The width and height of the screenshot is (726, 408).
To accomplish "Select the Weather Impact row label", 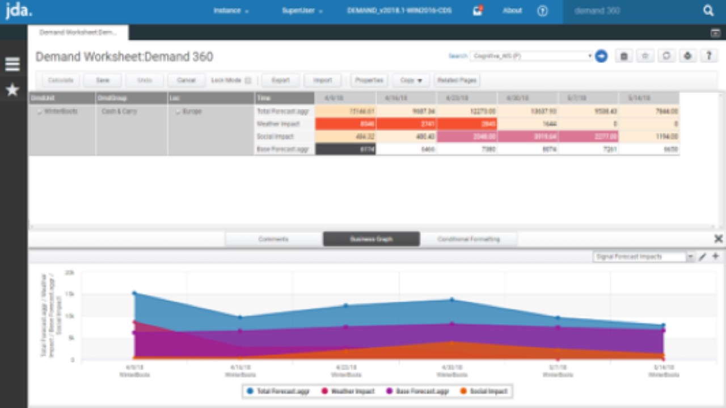I will 284,124.
